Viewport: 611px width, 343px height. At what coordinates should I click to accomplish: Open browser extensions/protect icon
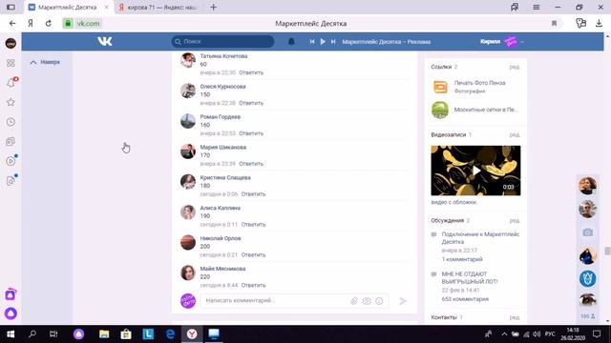coord(581,23)
